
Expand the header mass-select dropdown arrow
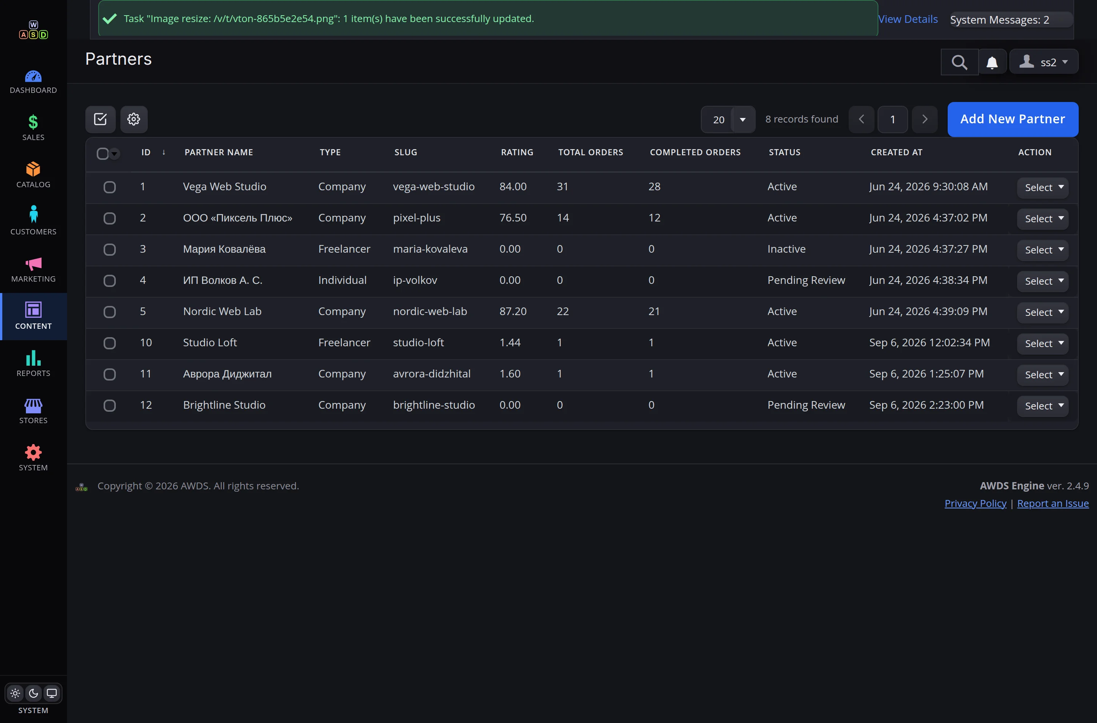(114, 154)
